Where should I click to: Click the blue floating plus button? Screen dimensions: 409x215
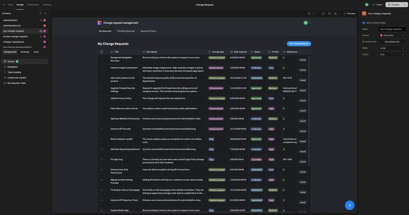pos(349,205)
